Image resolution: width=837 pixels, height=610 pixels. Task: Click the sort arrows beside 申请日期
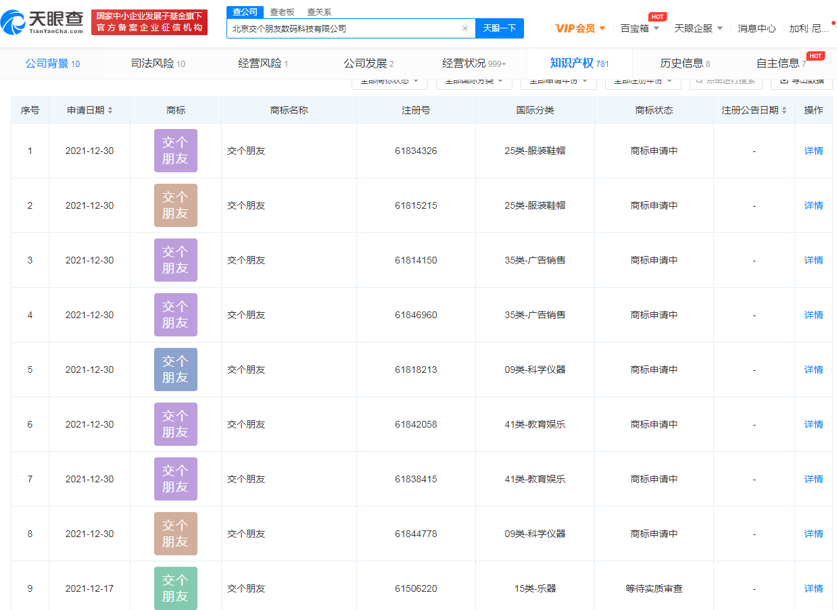110,110
